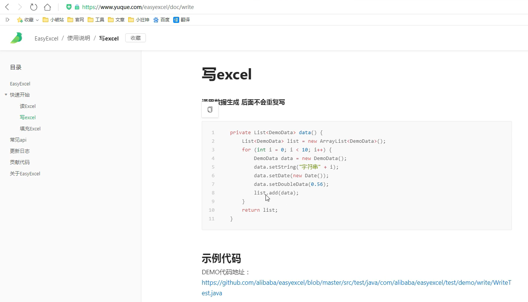528x302 pixels.
Task: Click the 后面不会重复写 subheading
Action: click(x=263, y=102)
